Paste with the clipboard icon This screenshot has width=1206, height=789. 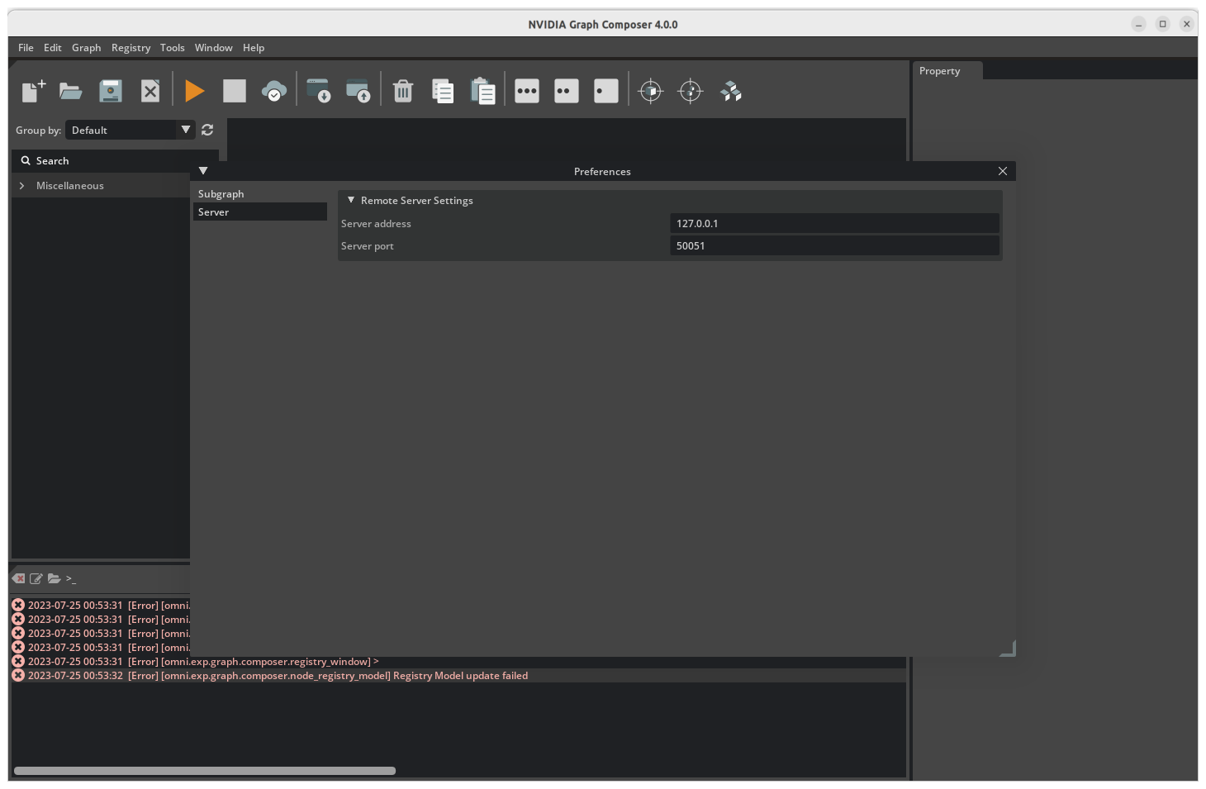pos(482,91)
